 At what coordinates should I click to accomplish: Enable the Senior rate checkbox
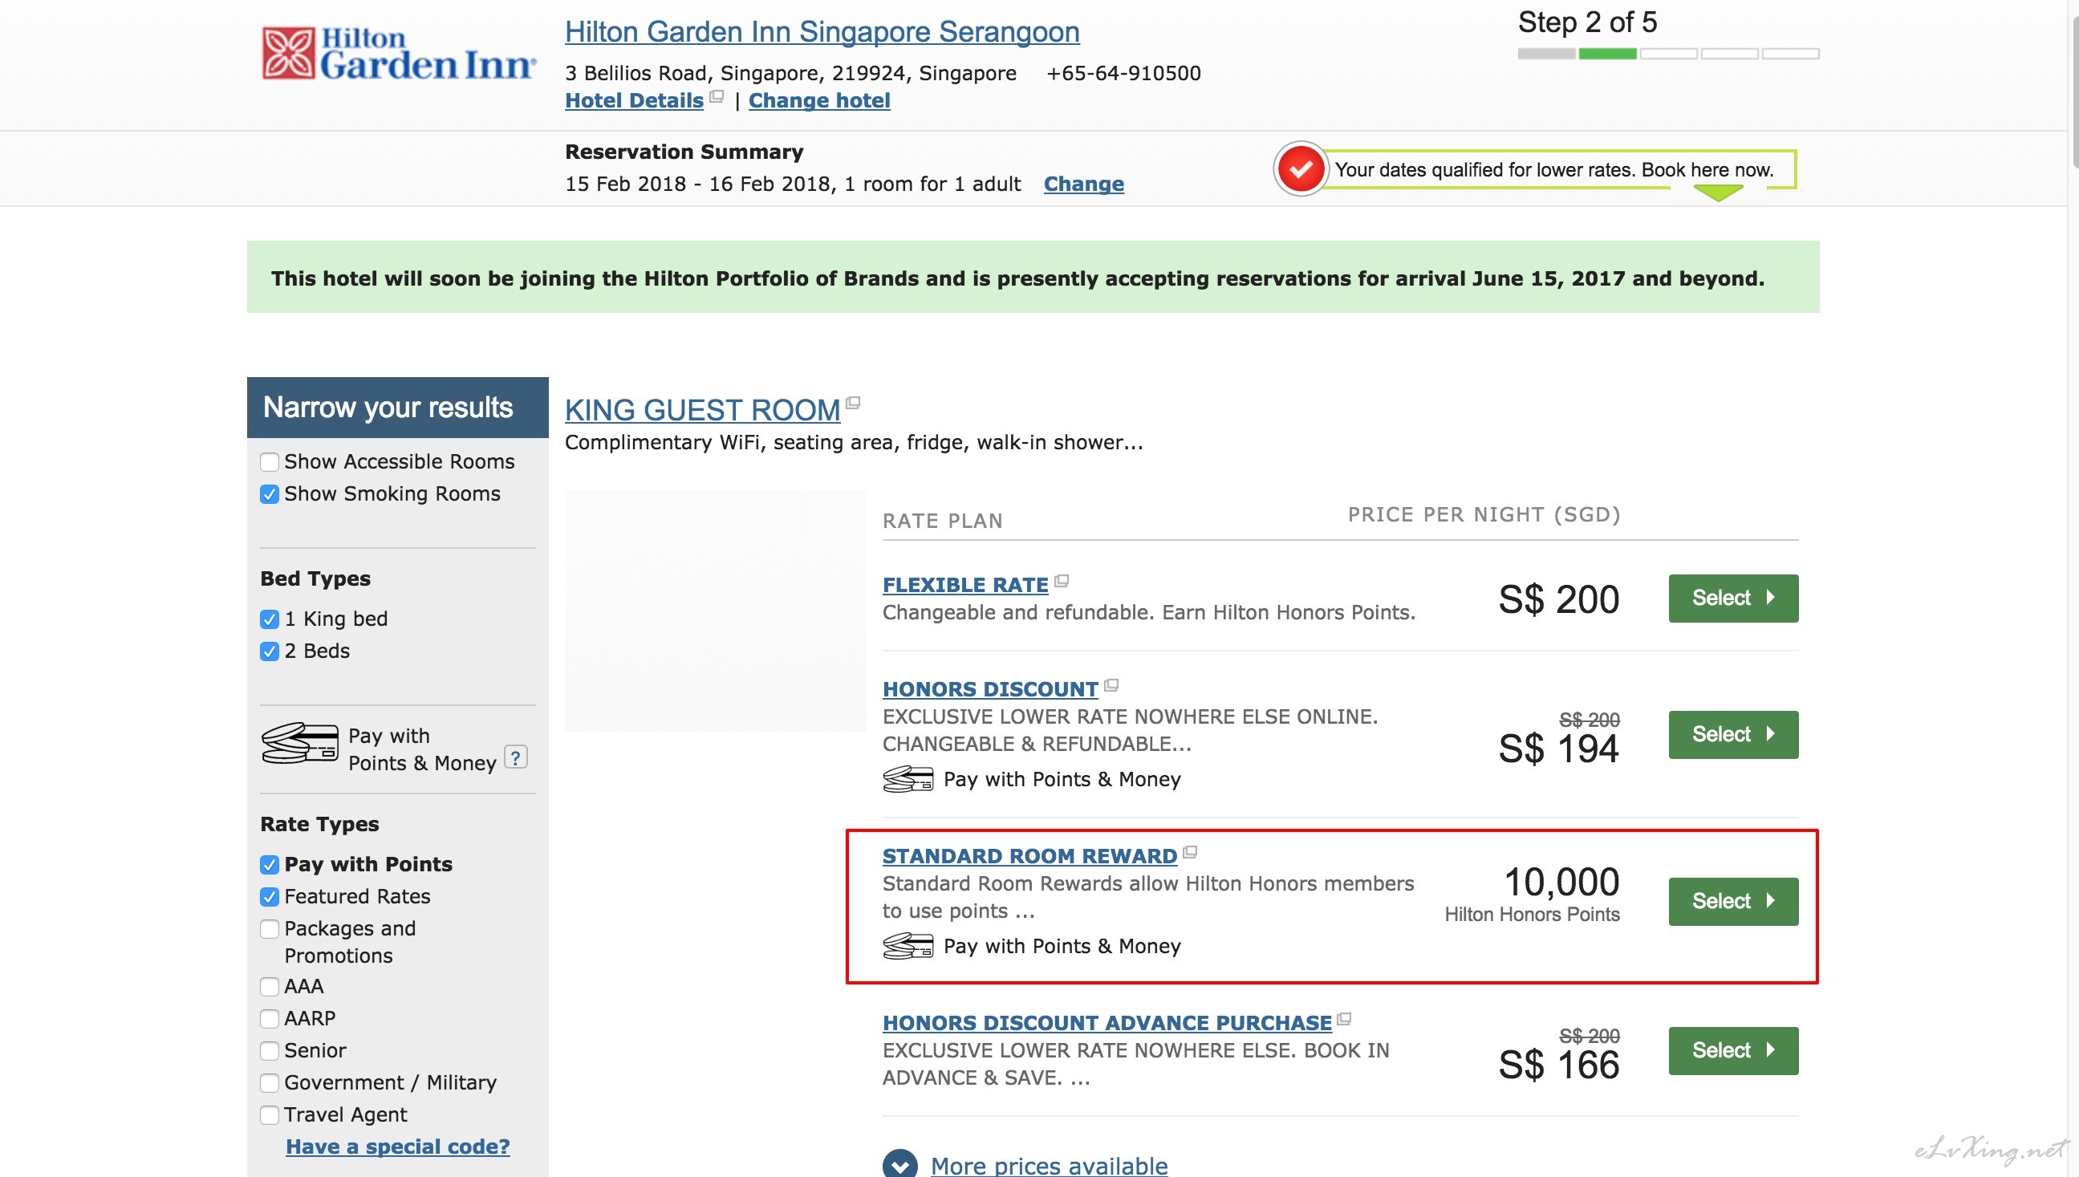tap(269, 1052)
